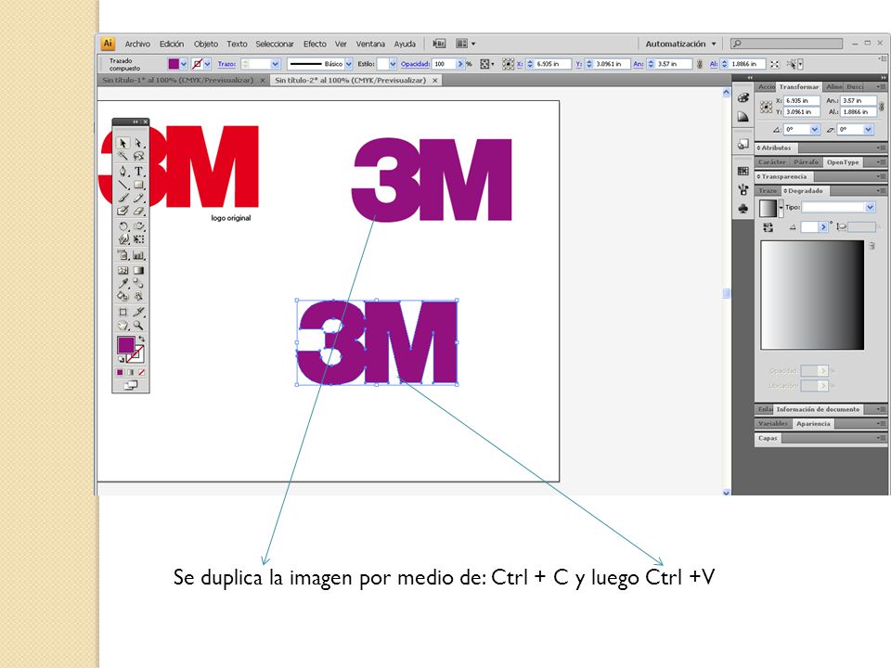Toggle constrain proportions link in control bar
Screen dimensions: 891x668
pos(700,64)
